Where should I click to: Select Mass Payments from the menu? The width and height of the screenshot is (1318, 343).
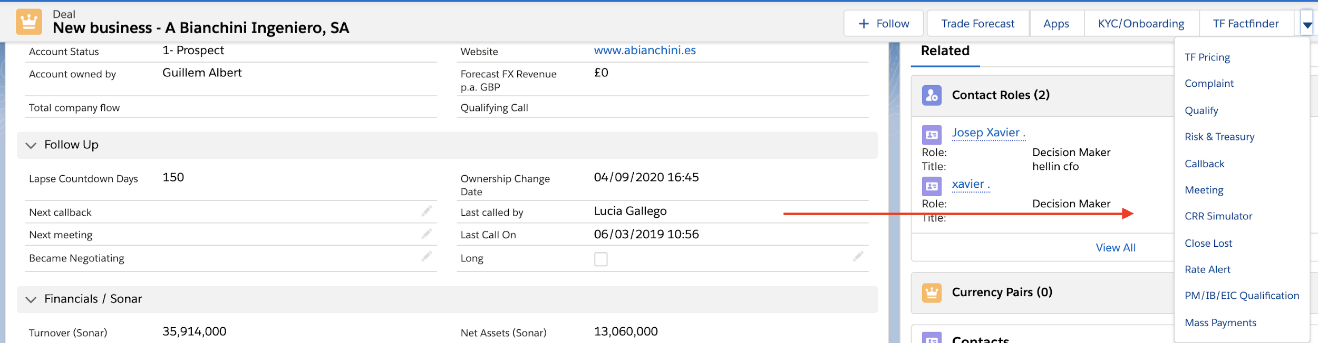point(1220,322)
